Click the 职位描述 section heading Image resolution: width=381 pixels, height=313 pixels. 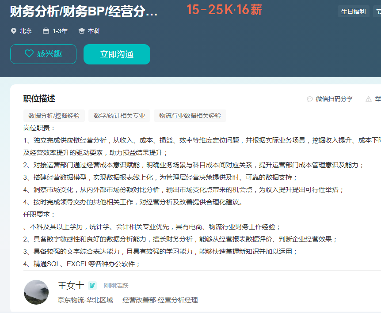(39, 98)
